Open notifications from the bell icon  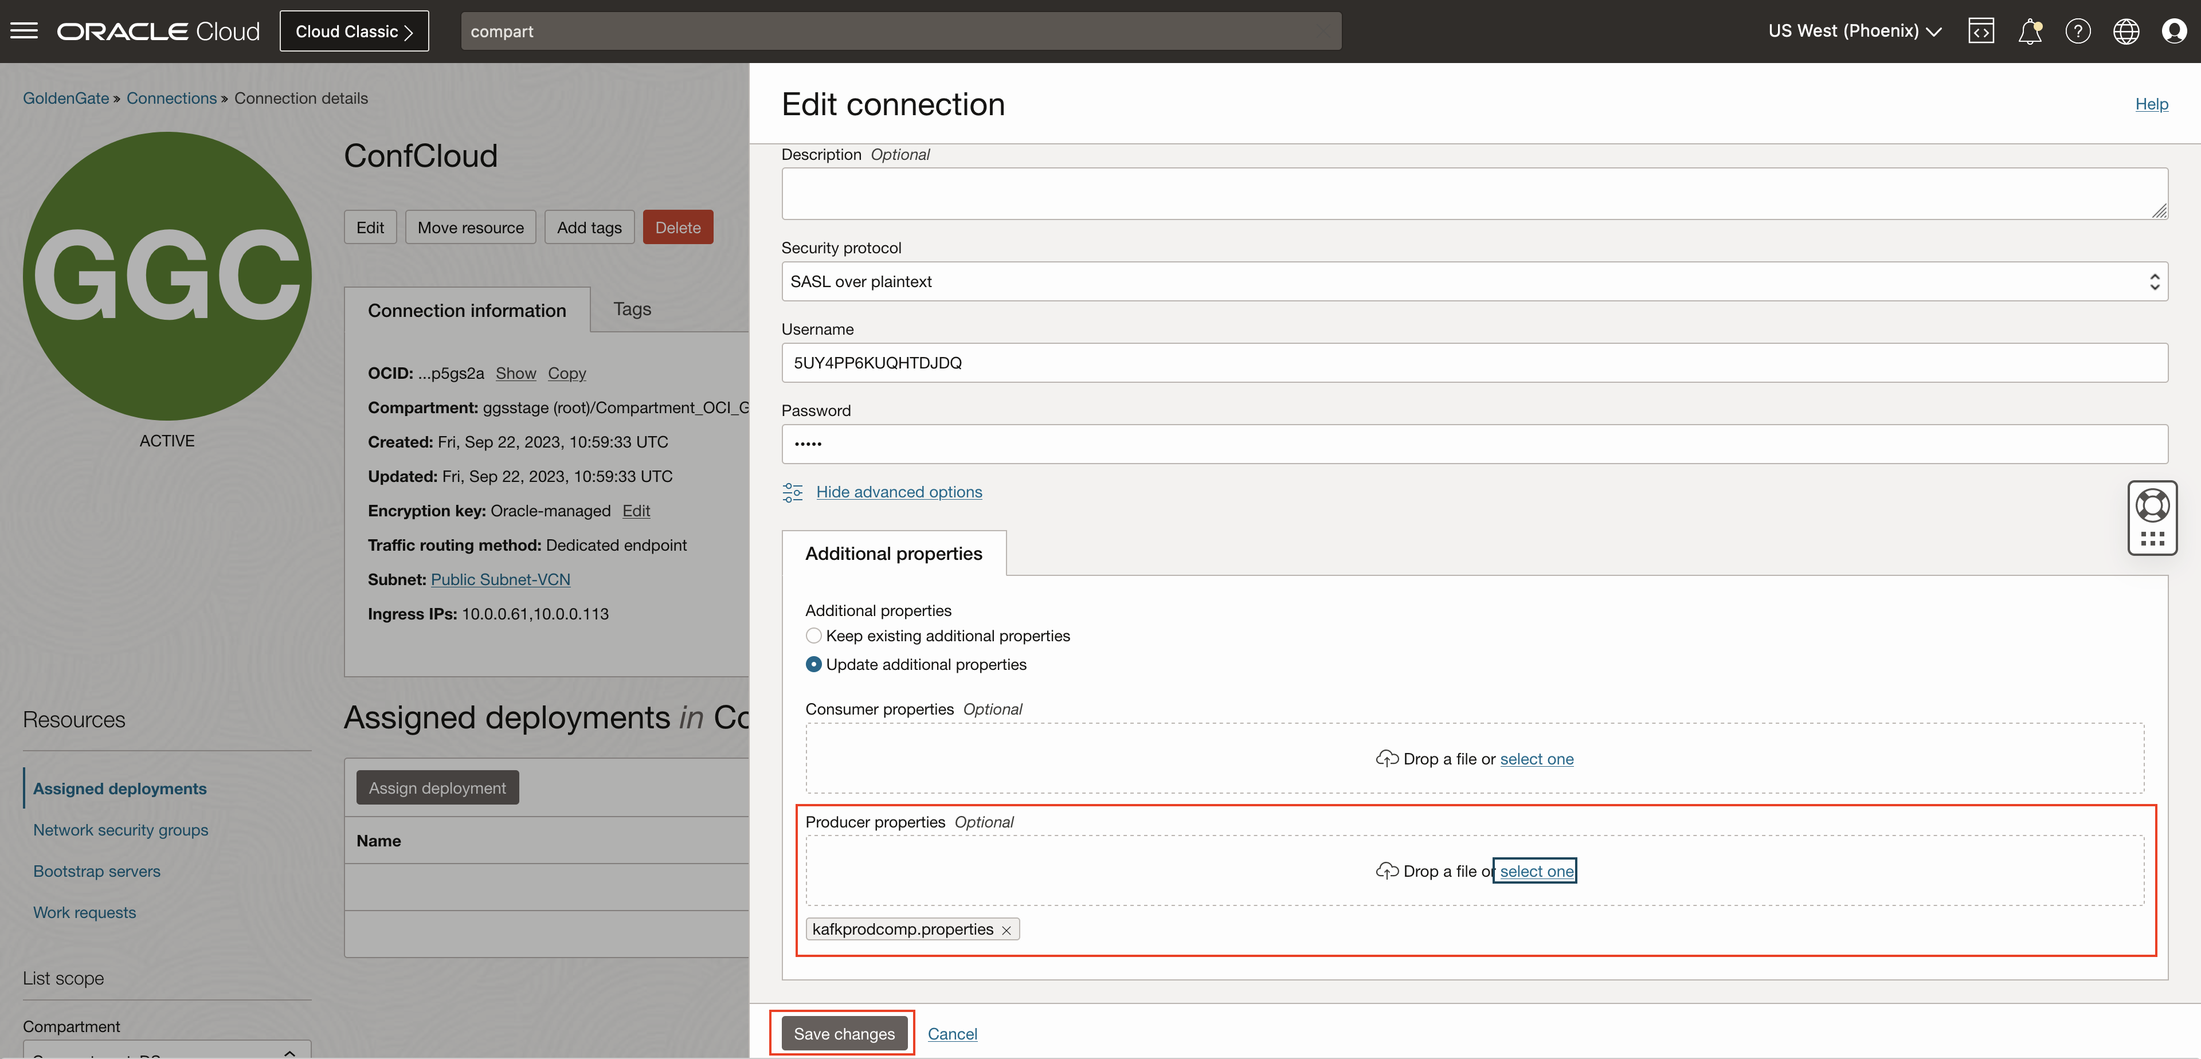click(2030, 31)
